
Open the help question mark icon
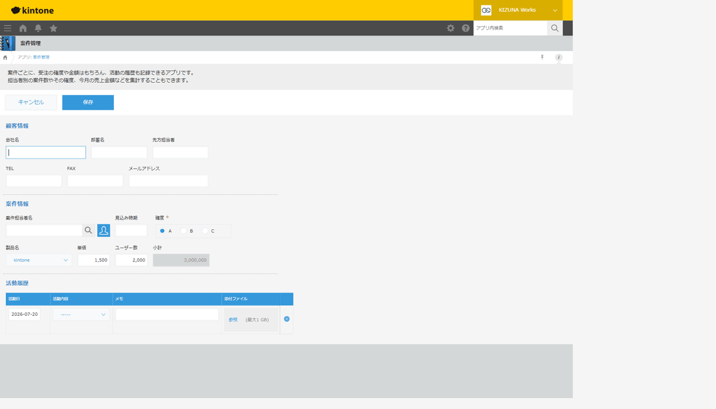click(465, 29)
